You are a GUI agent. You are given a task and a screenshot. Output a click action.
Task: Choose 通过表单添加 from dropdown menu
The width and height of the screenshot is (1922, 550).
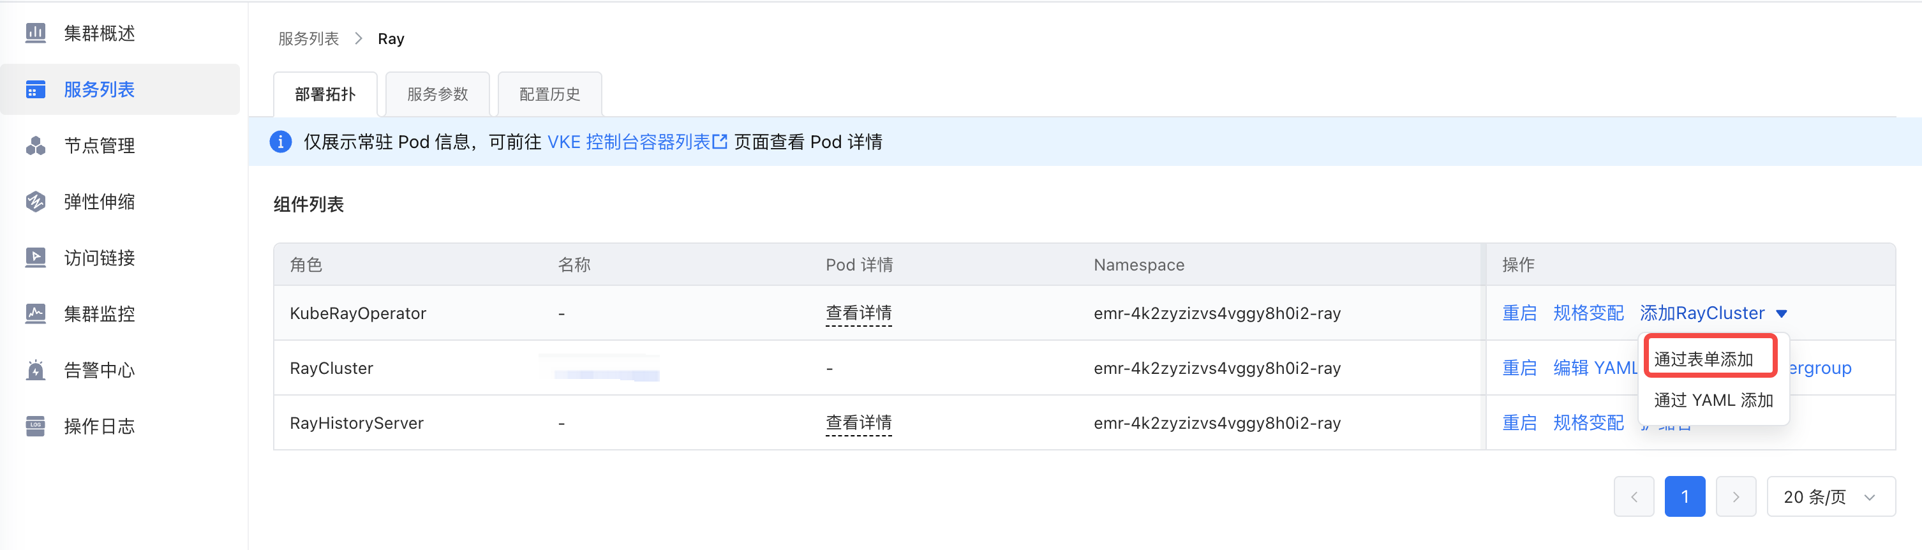pos(1703,359)
